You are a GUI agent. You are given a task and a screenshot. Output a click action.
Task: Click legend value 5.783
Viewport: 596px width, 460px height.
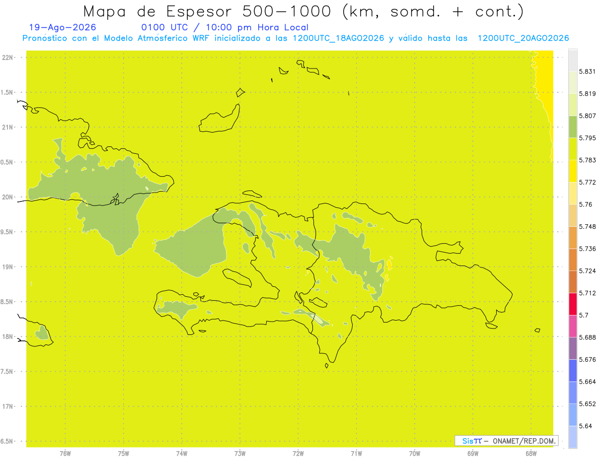click(x=587, y=160)
